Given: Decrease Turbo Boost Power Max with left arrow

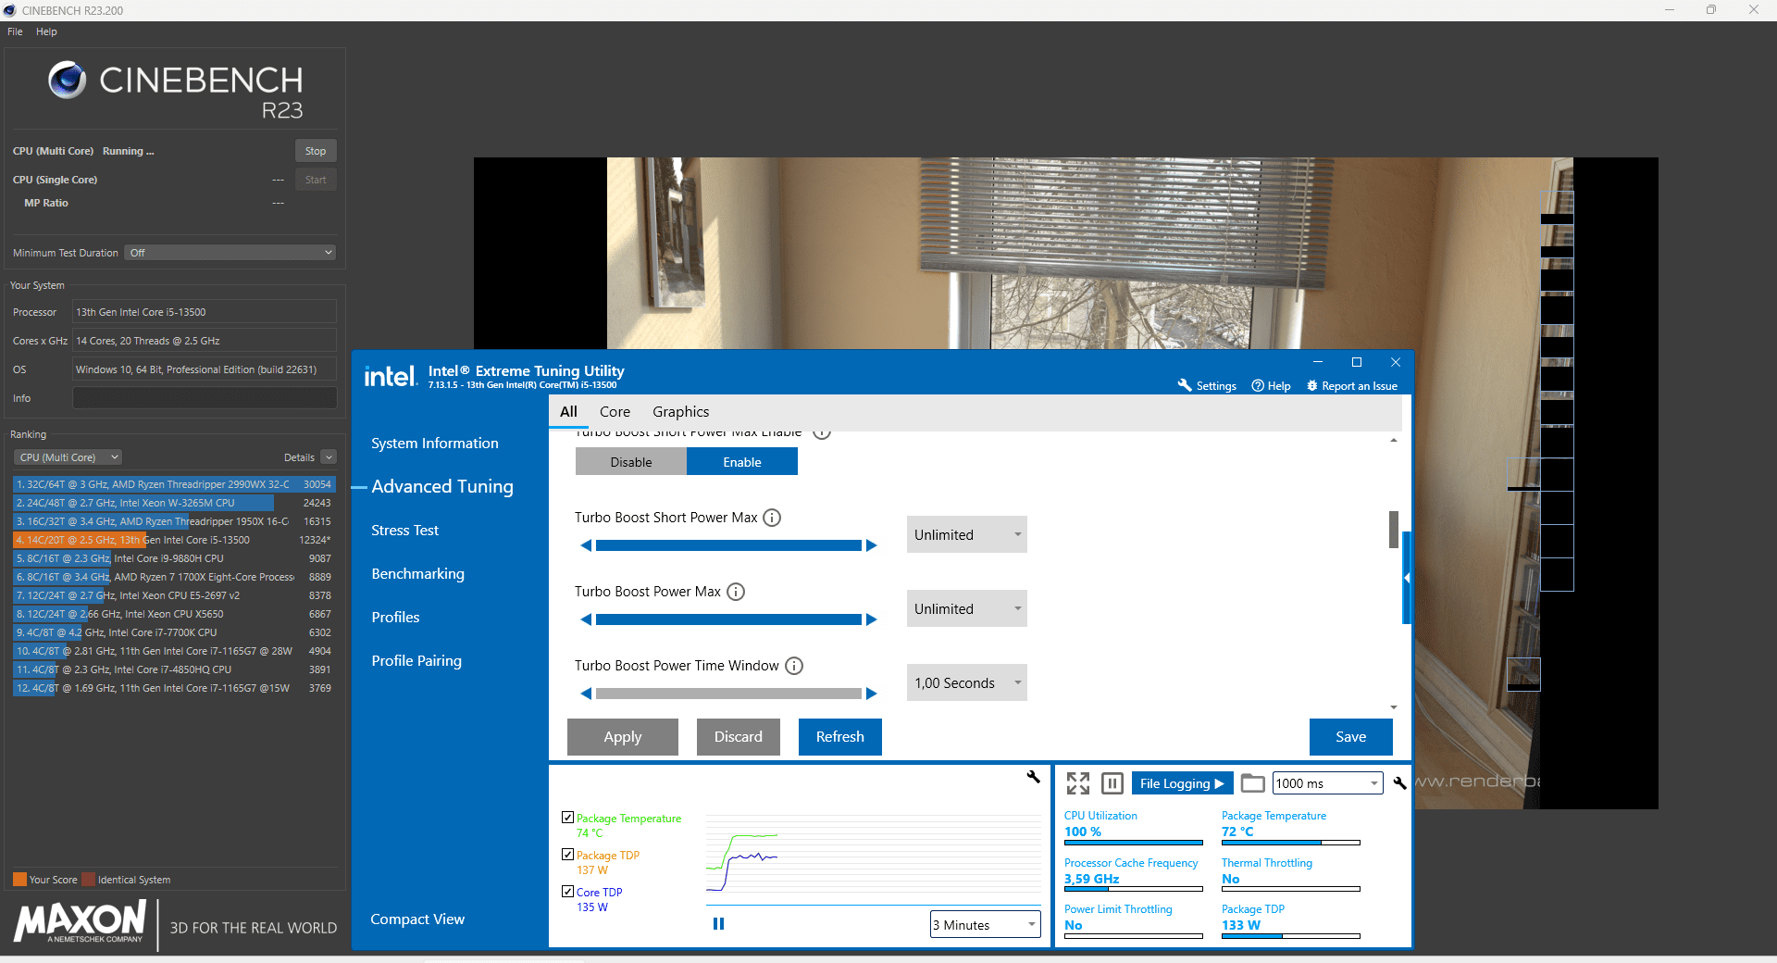Looking at the screenshot, I should (586, 619).
